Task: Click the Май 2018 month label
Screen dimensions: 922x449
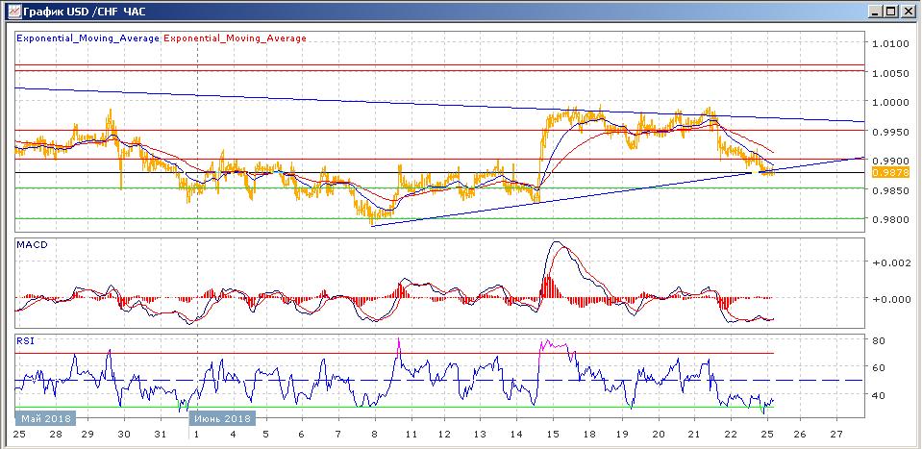Action: point(46,418)
